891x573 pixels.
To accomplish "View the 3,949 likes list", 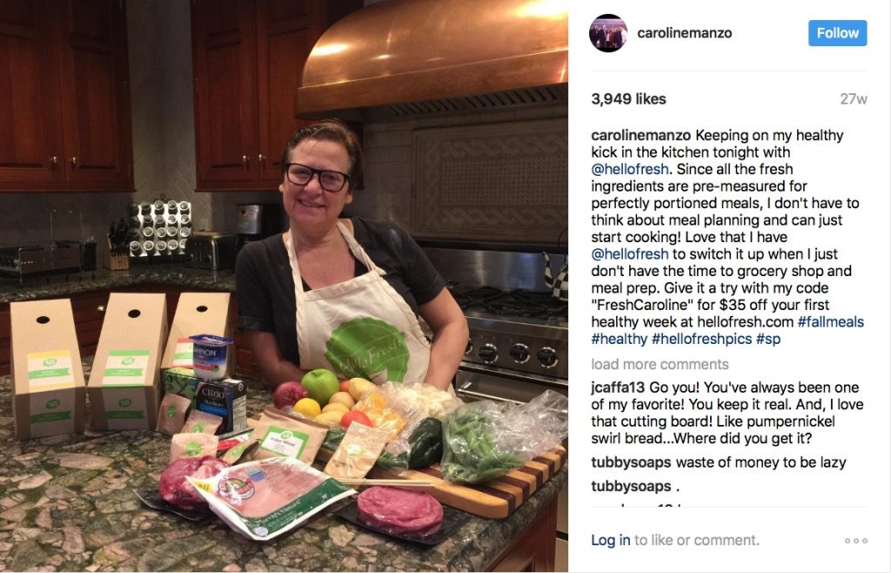I will click(x=628, y=99).
